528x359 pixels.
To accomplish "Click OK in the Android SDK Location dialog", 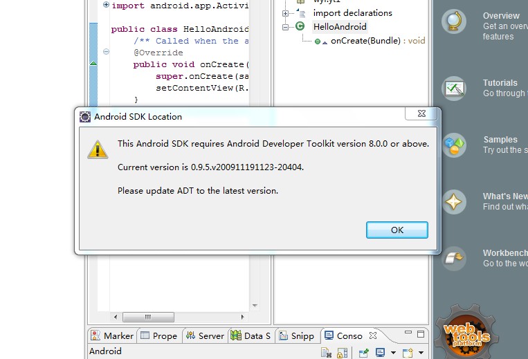I will (x=397, y=230).
